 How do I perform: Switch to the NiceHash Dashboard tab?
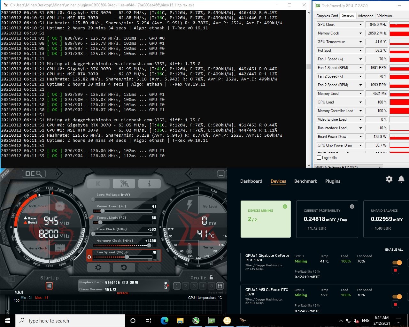pyautogui.click(x=251, y=181)
